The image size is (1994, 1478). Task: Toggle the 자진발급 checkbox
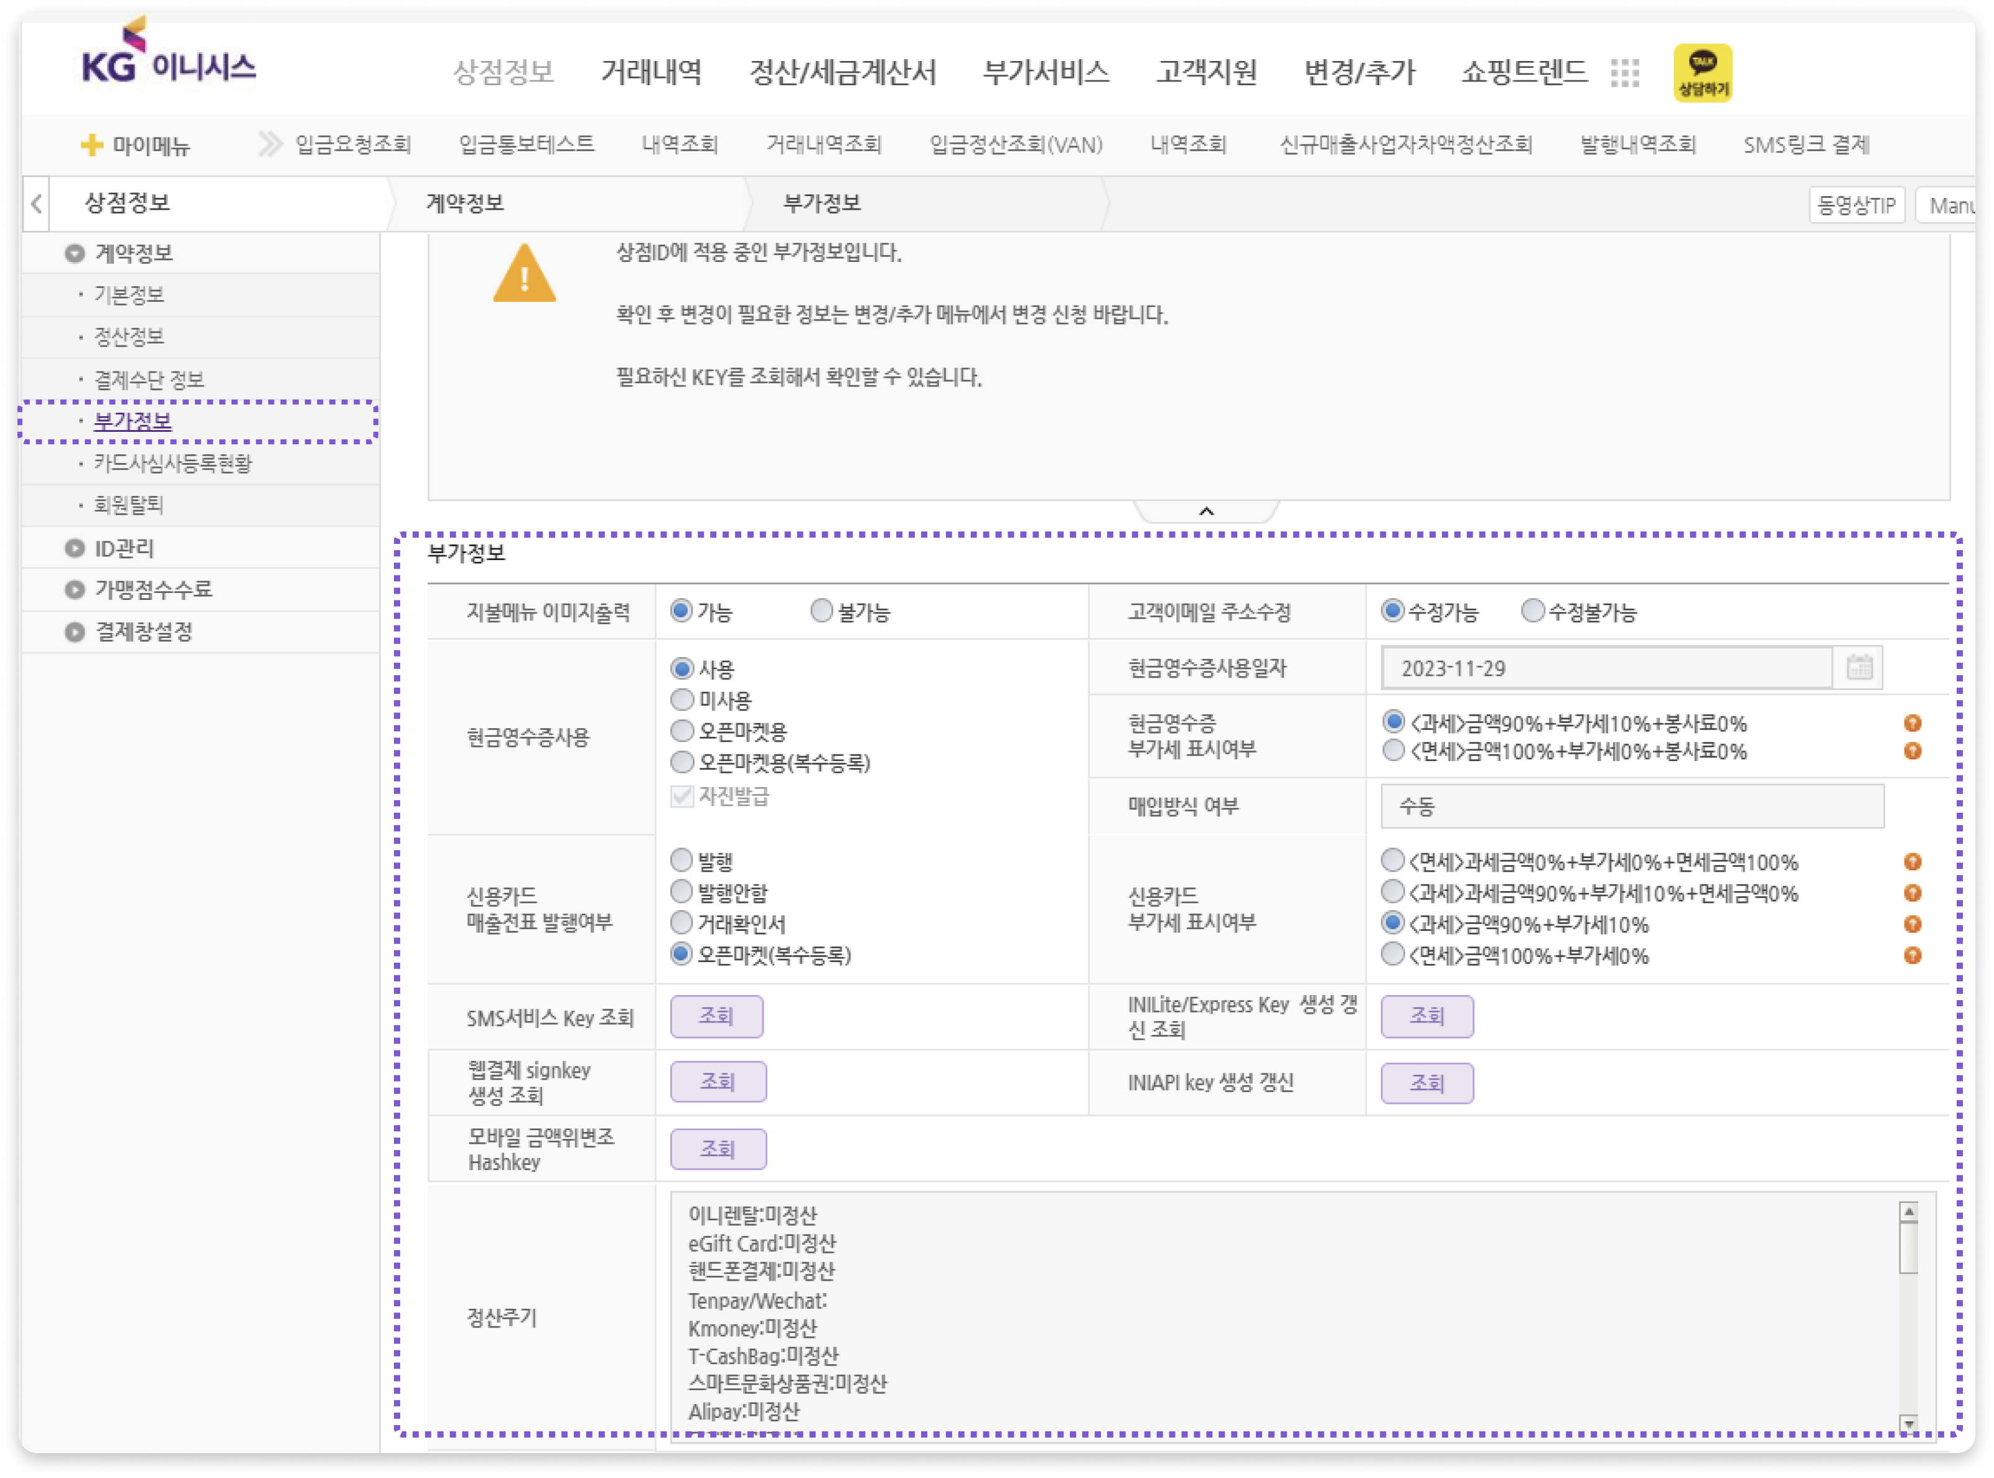click(681, 795)
